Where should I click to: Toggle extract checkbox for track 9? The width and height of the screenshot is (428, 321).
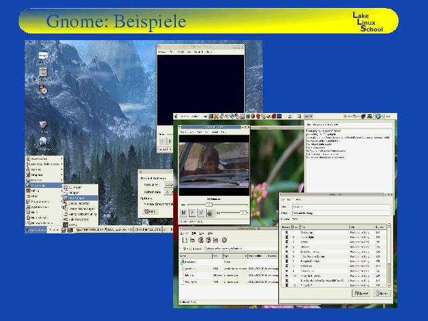287,271
